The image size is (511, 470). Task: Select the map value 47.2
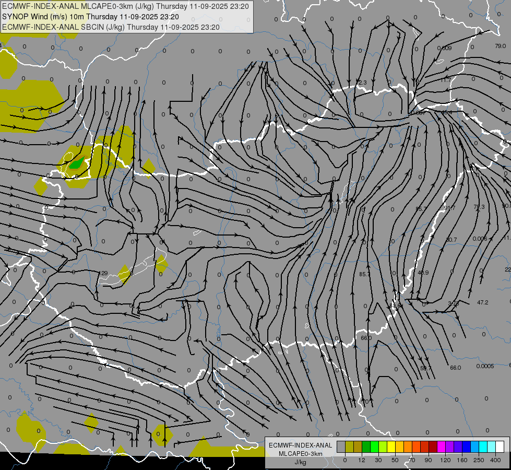[483, 302]
